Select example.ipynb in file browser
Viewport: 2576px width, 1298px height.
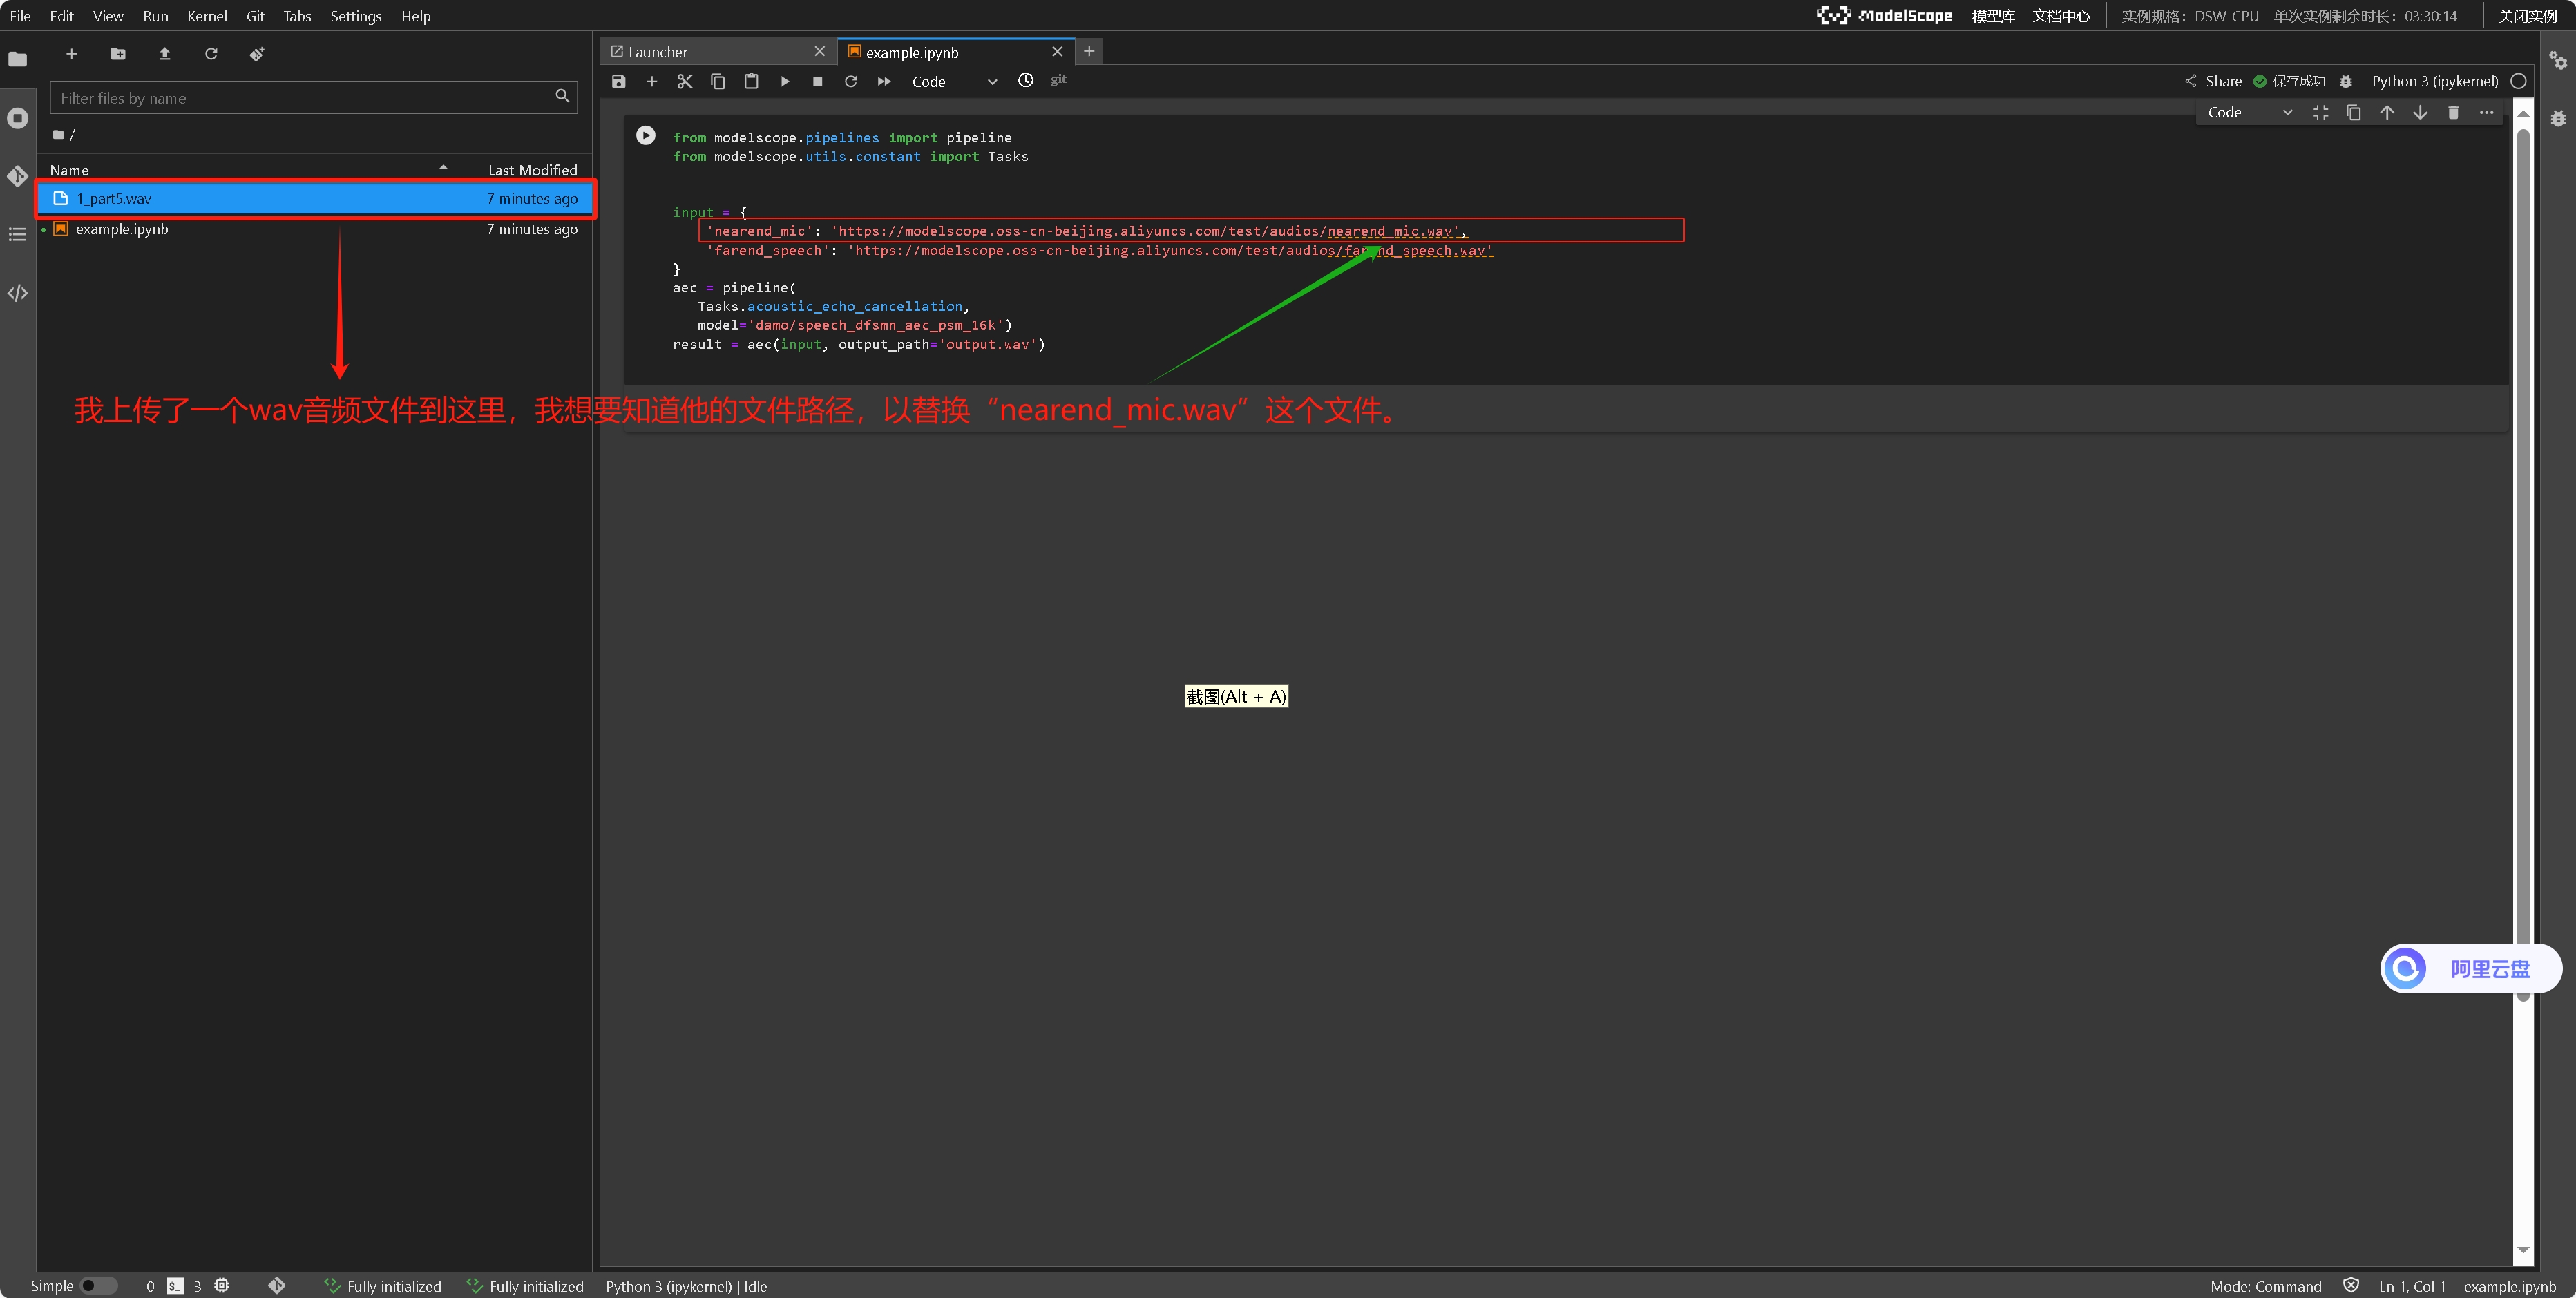(315, 229)
